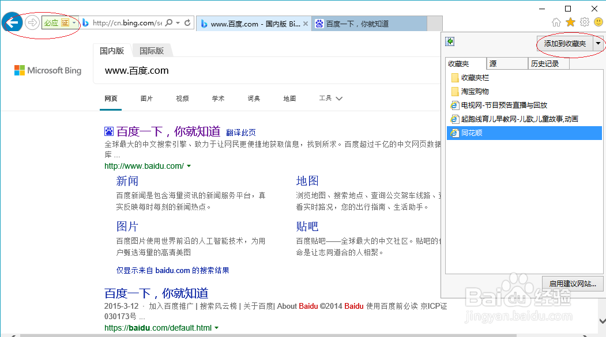The height and width of the screenshot is (337, 606).
Task: Open the 同花顺 favorite
Action: [525, 133]
